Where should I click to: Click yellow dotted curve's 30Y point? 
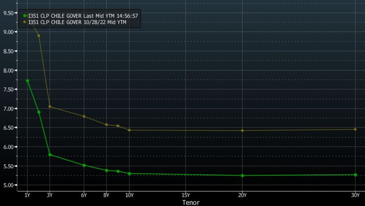point(355,129)
